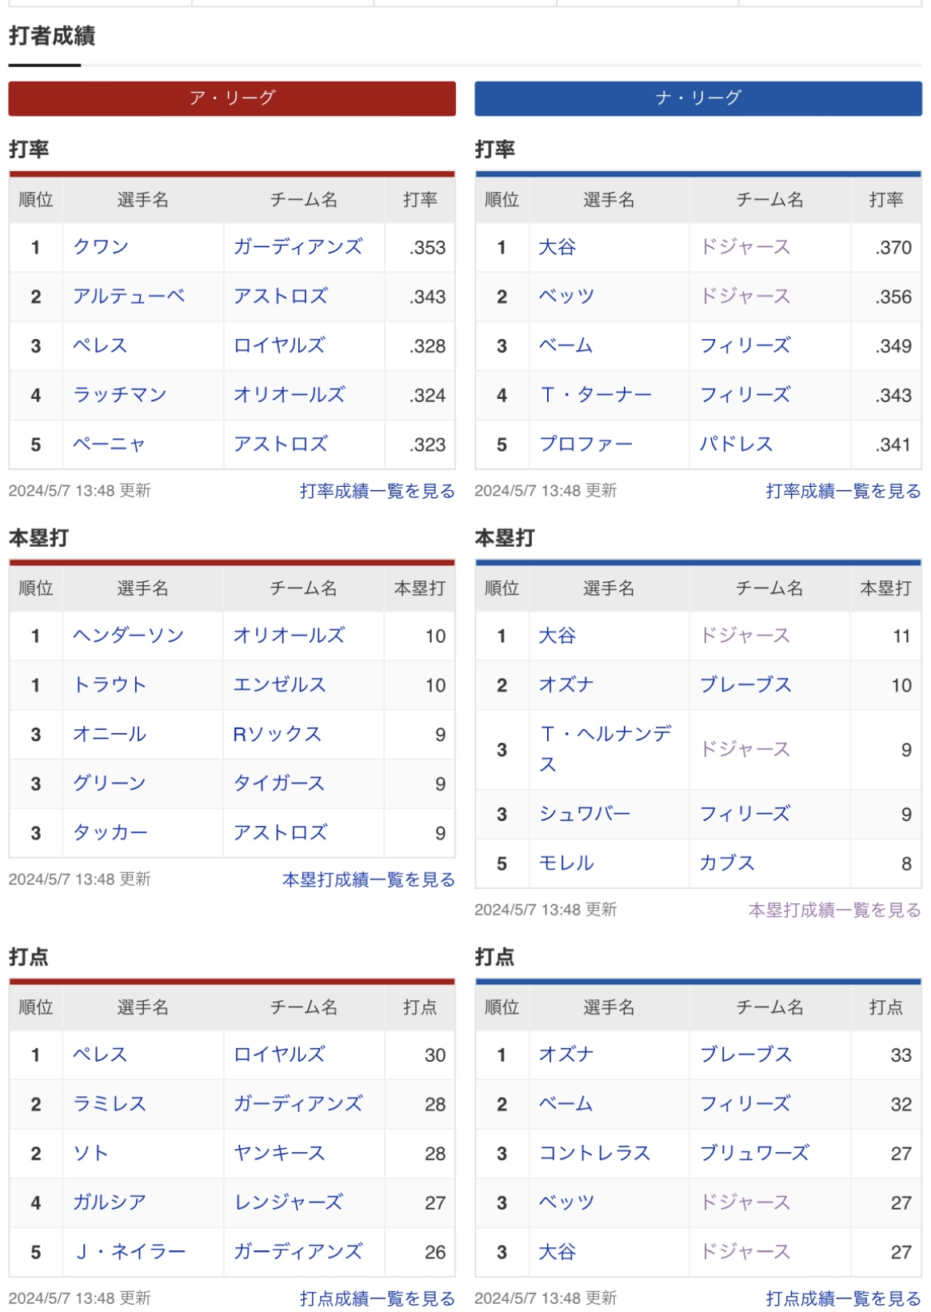Screen dimensions: 931x1312
Task: Open team パドレス next to プロファー
Action: click(736, 445)
